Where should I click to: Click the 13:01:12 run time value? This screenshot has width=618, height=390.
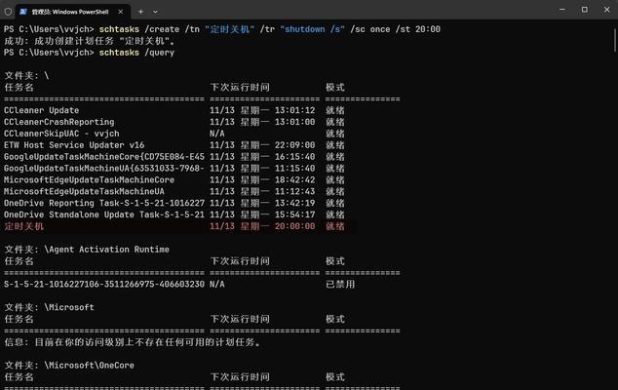coord(294,110)
